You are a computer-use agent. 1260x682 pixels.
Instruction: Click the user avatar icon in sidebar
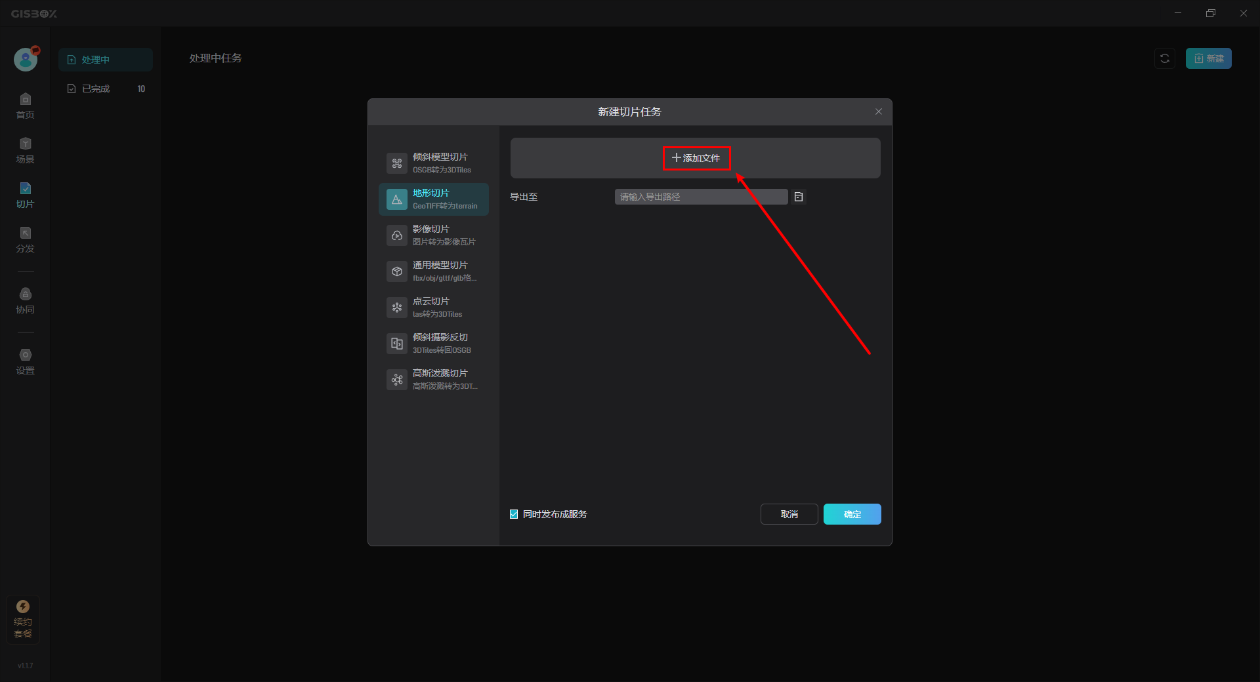pos(26,59)
